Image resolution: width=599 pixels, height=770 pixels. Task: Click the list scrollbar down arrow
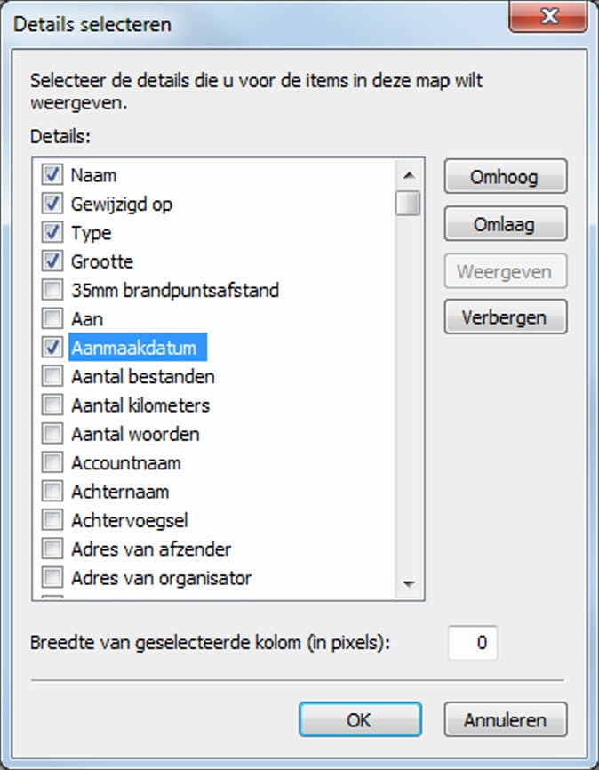click(x=409, y=584)
